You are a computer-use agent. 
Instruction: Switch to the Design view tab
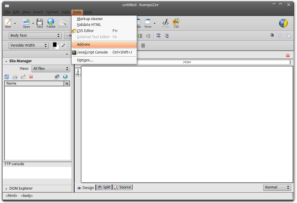86,188
